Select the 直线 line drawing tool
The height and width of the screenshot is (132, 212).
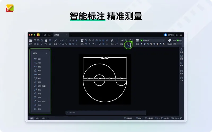(x=55, y=40)
